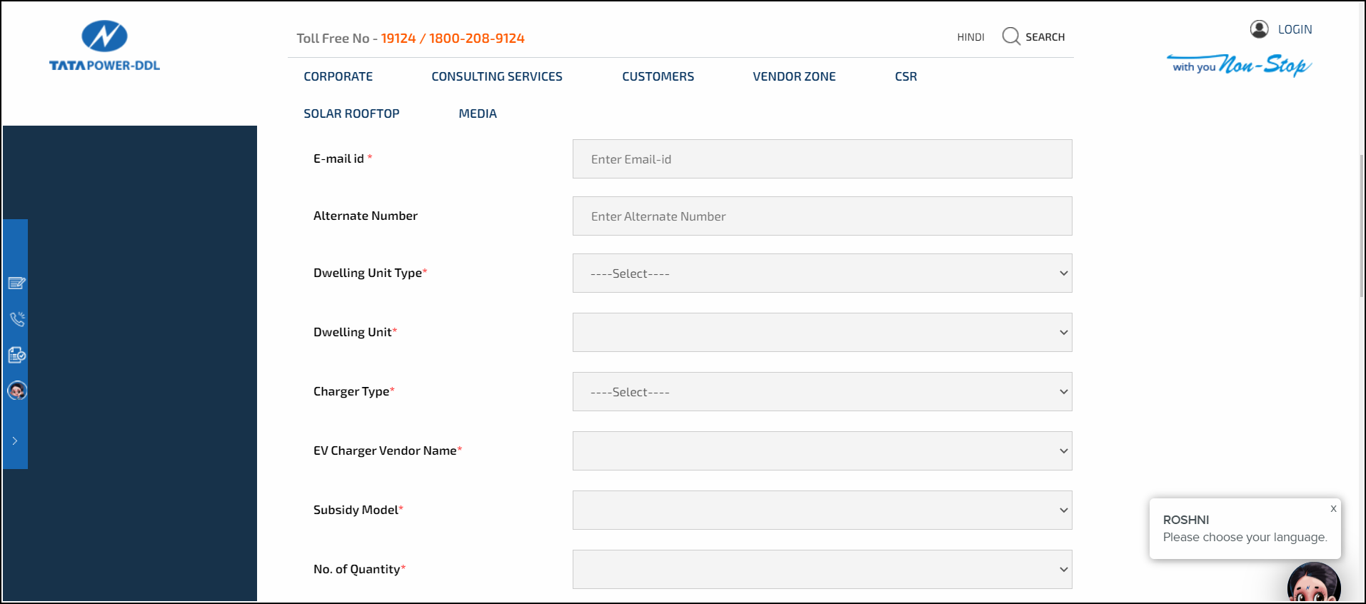Expand the sidebar with arrow chevron

click(14, 441)
